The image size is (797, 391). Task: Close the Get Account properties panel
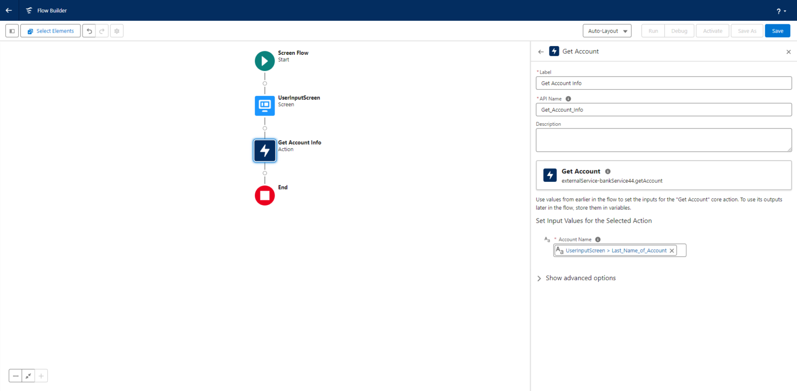coord(788,51)
